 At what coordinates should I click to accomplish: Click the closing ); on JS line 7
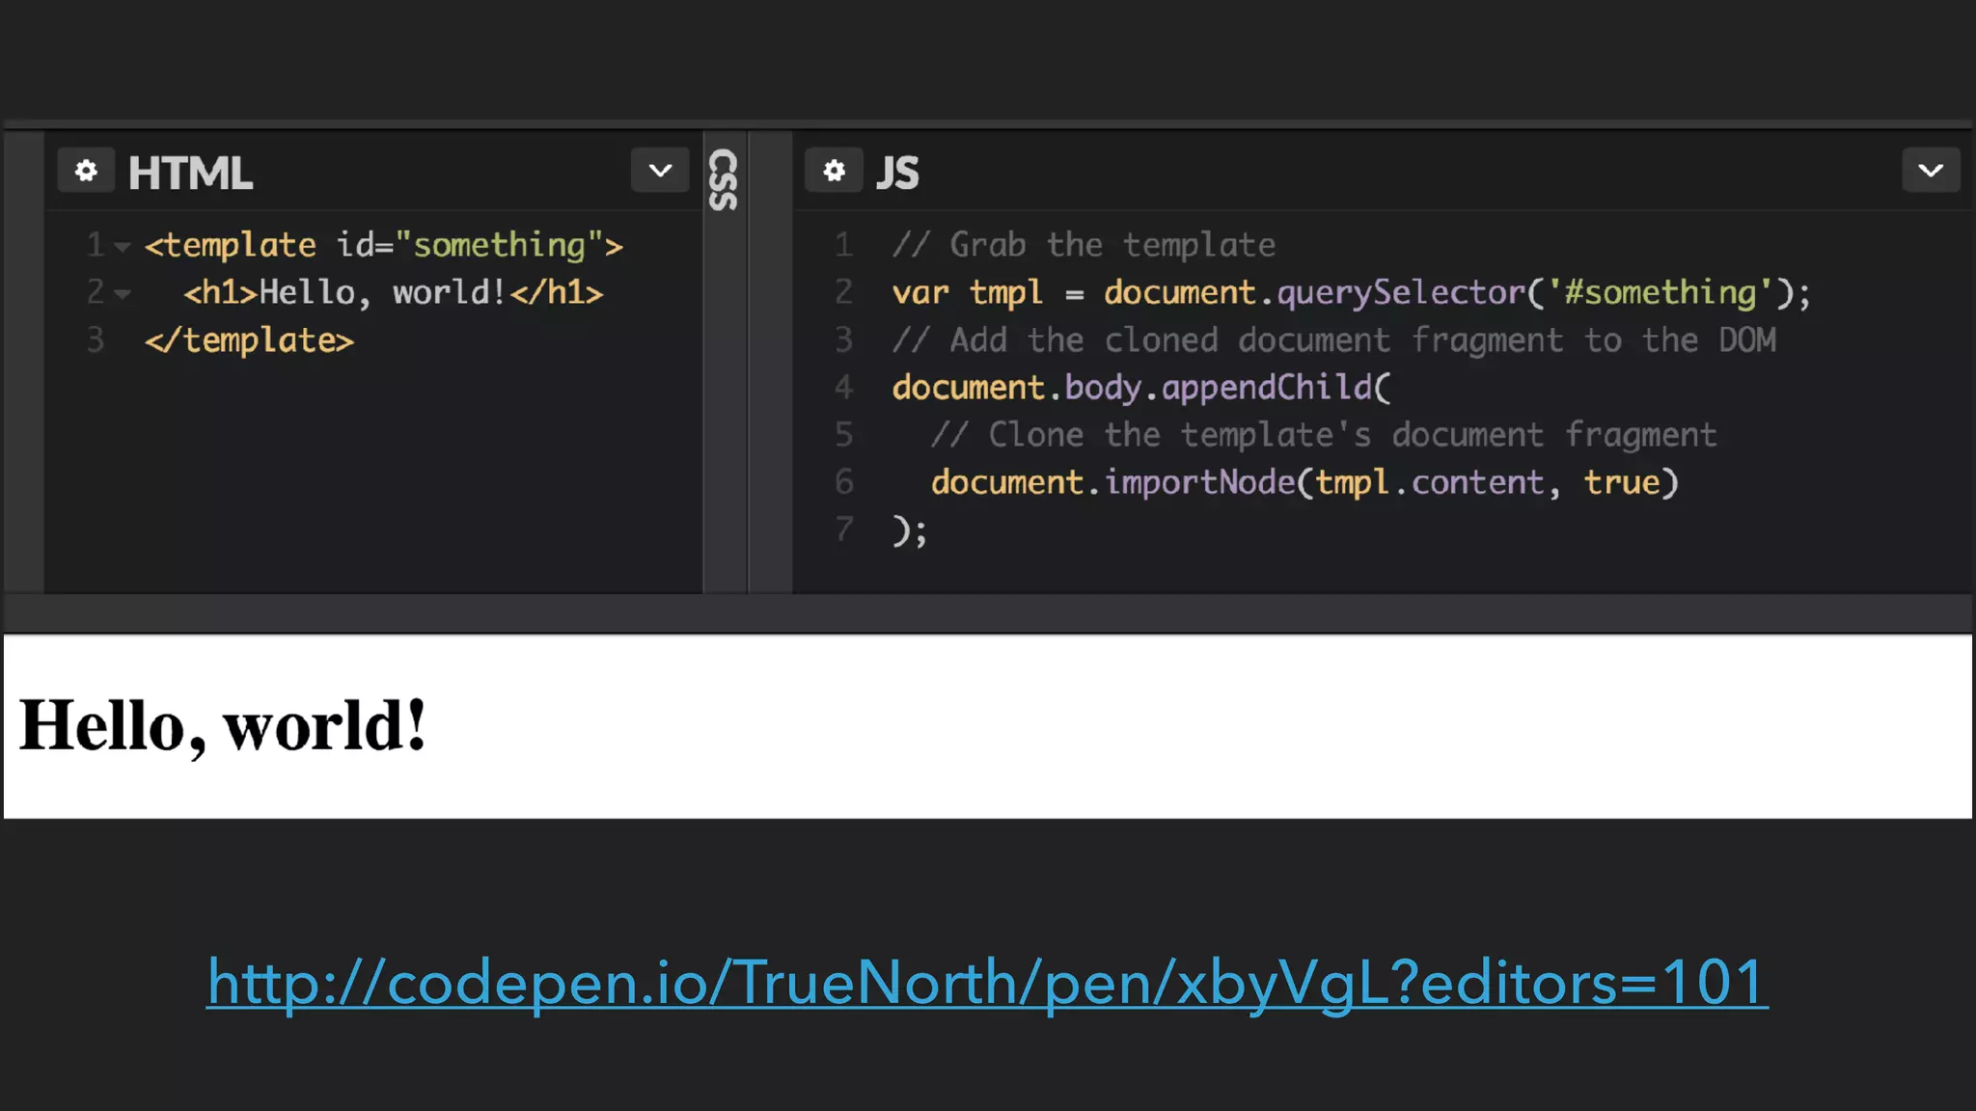pos(909,529)
